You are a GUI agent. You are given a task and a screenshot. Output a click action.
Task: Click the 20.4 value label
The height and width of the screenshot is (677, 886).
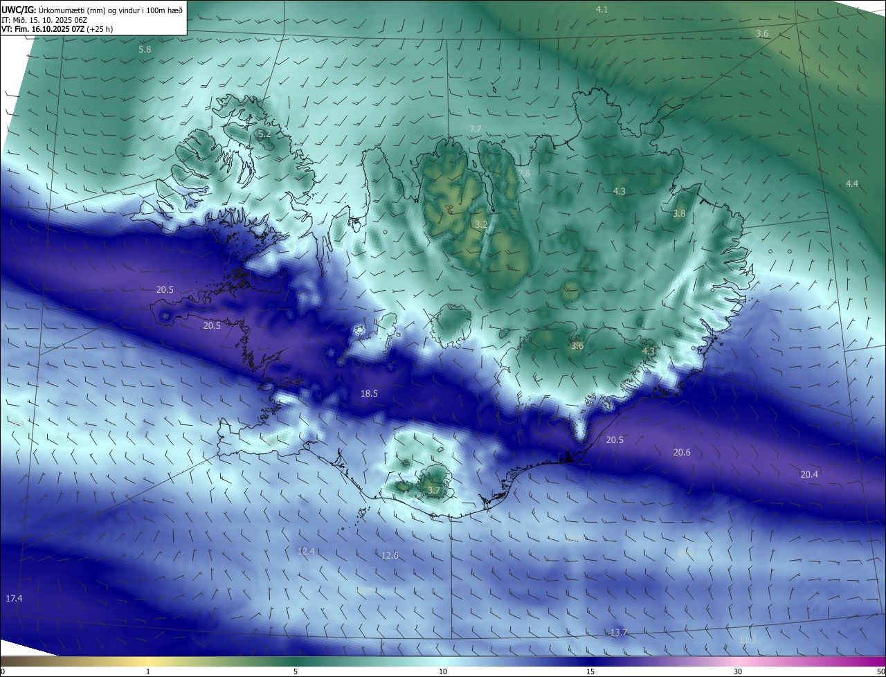pyautogui.click(x=809, y=474)
